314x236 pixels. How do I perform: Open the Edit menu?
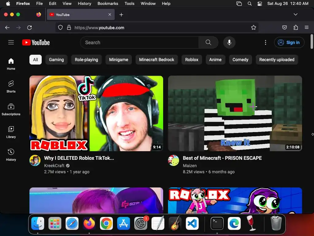[x=52, y=4]
